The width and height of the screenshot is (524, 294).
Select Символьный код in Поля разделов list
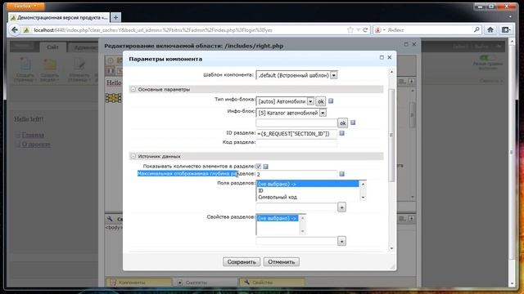308,197
